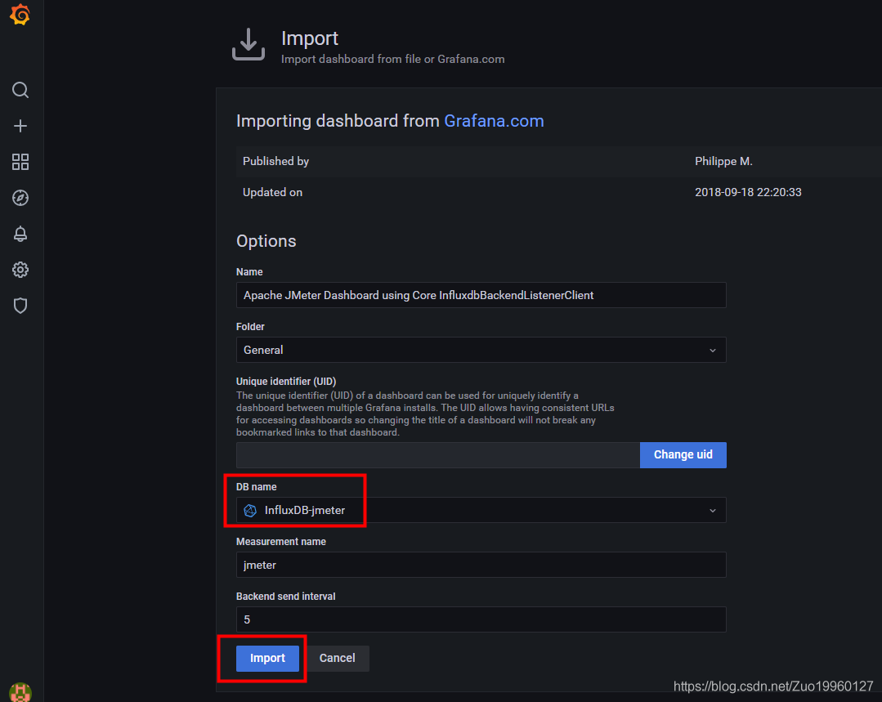This screenshot has height=702, width=882.
Task: Click the Grafana logo home icon
Action: 20,15
